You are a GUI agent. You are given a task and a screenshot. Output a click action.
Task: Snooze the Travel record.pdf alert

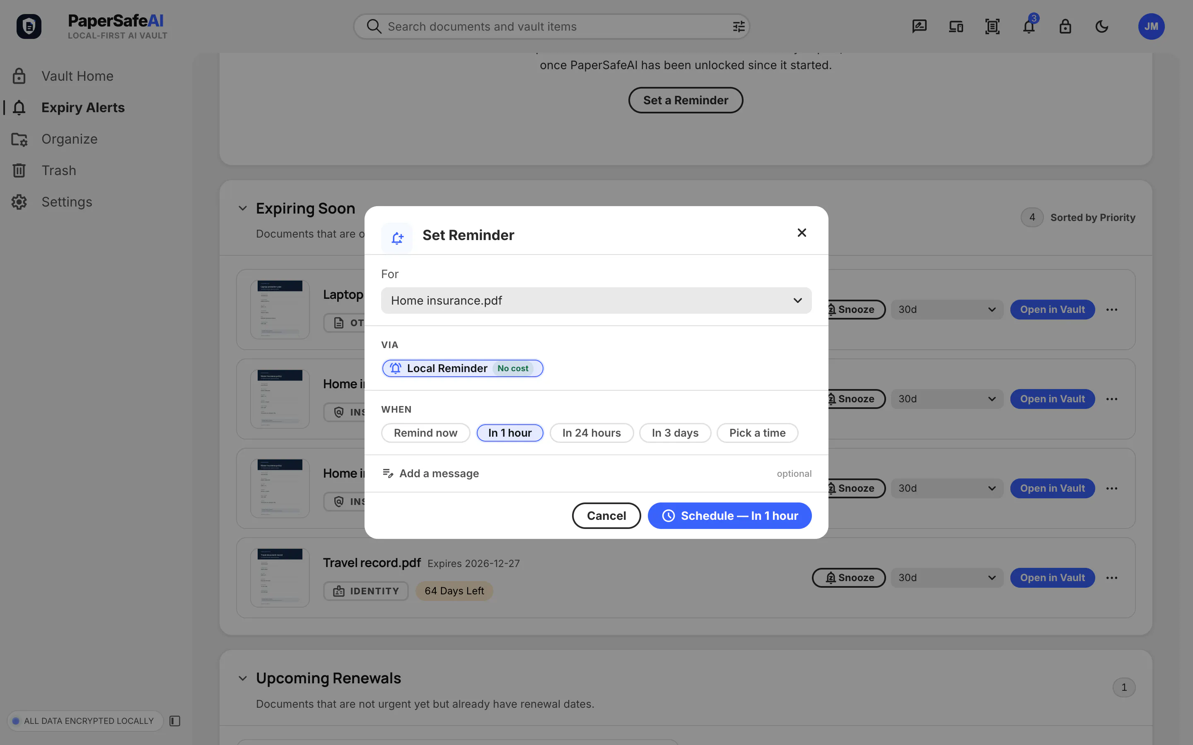pyautogui.click(x=849, y=577)
